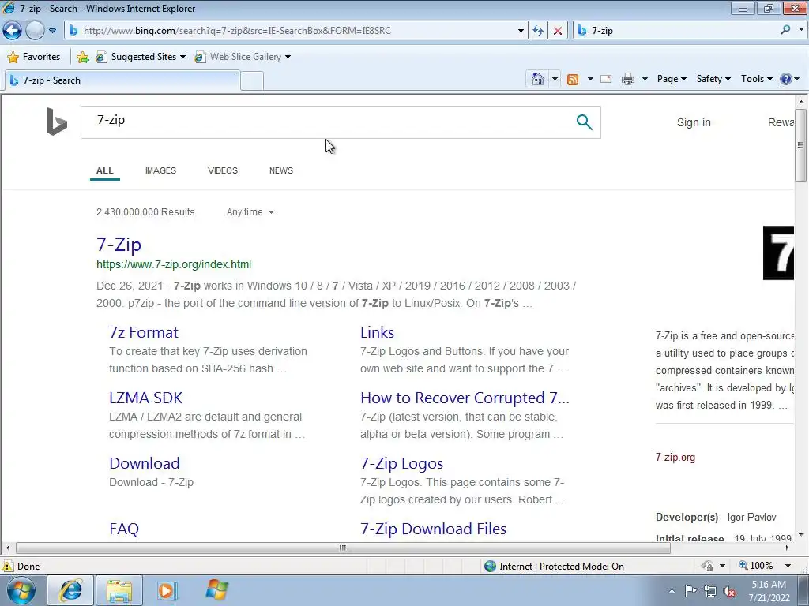Launch Windows Media Player from taskbar
The image size is (809, 606).
click(167, 590)
